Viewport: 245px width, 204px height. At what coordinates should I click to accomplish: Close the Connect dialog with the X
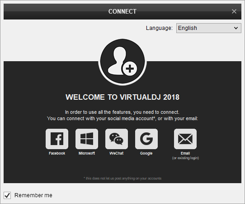(x=234, y=11)
